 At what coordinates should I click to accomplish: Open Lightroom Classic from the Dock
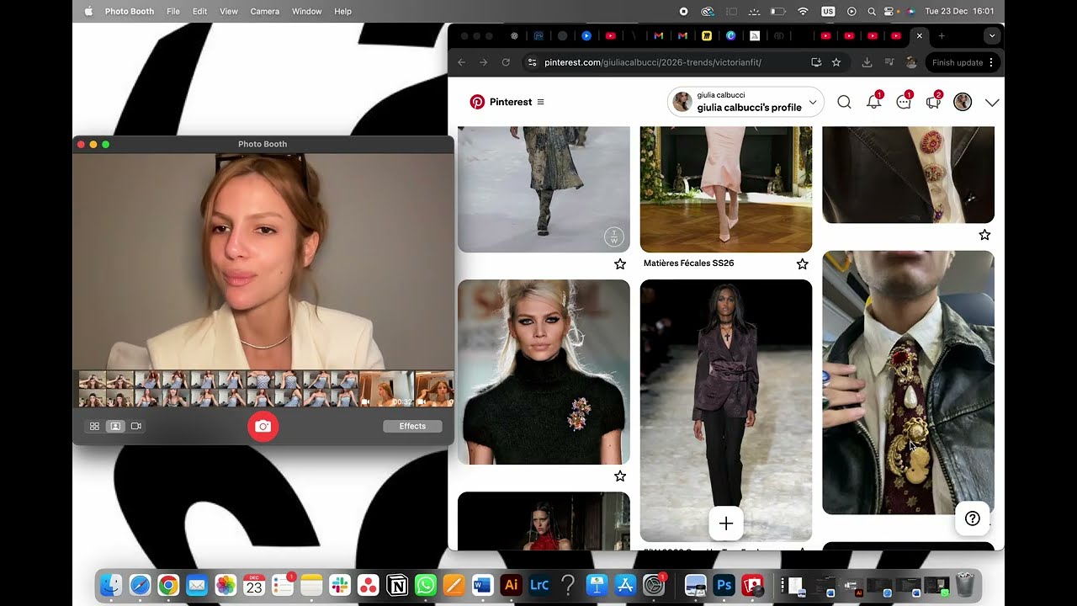click(x=539, y=585)
